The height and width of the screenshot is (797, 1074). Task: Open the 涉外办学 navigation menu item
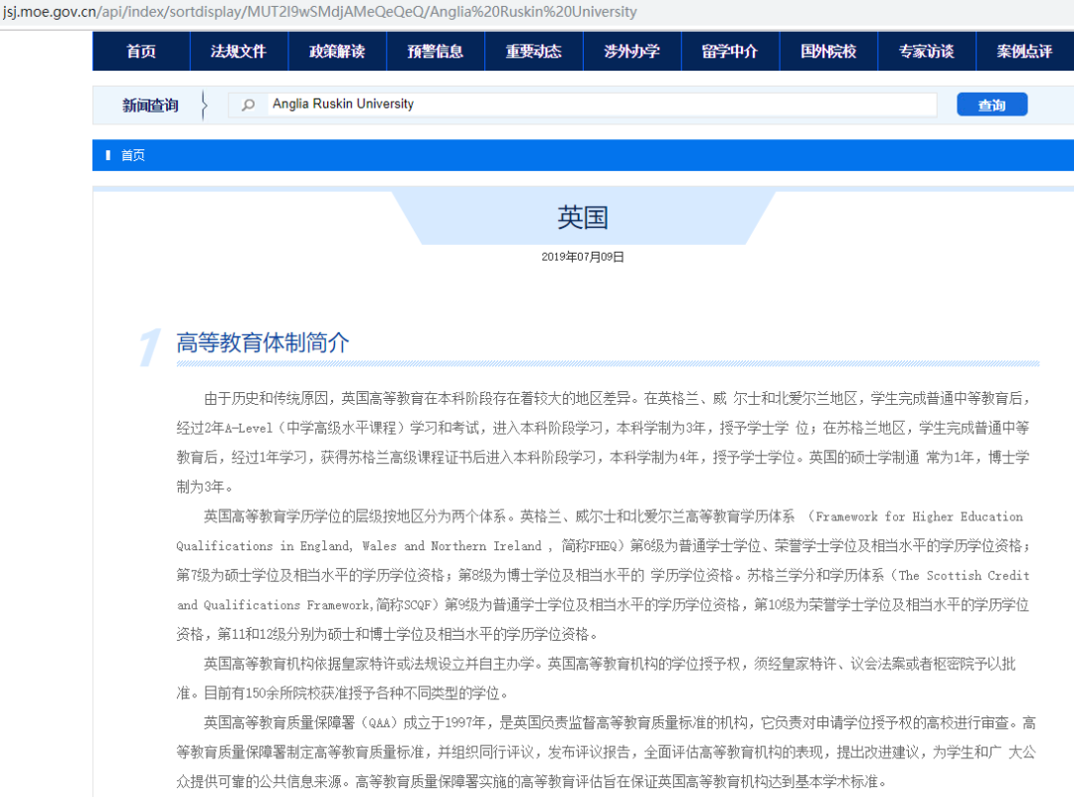(631, 50)
